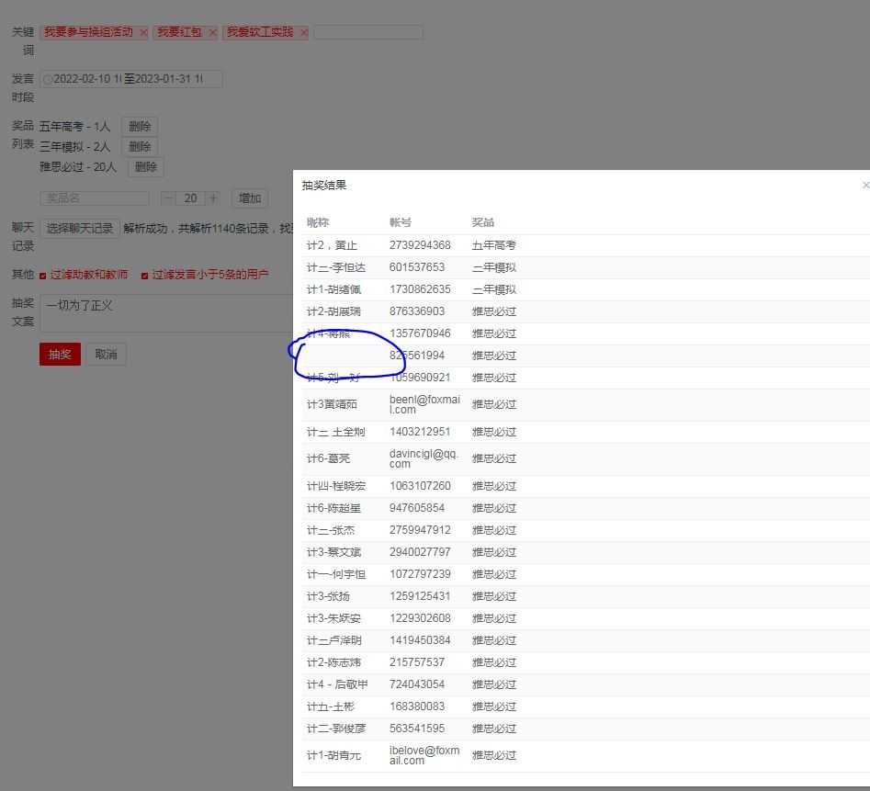Focus the 奖品名 input field
Image resolution: width=870 pixels, height=791 pixels.
(x=95, y=198)
